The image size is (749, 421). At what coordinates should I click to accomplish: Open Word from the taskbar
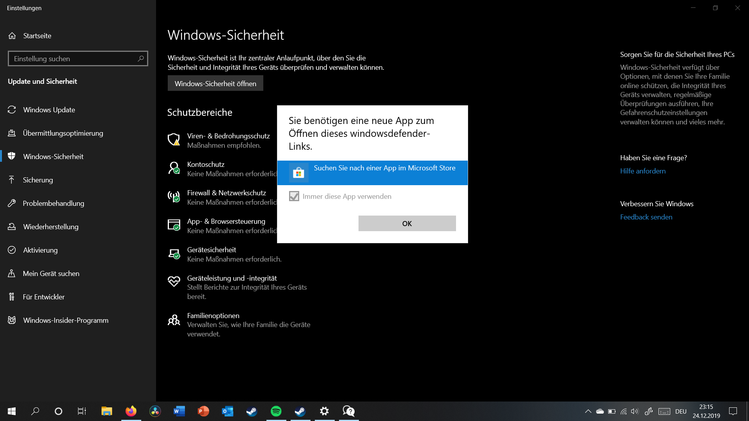(179, 411)
